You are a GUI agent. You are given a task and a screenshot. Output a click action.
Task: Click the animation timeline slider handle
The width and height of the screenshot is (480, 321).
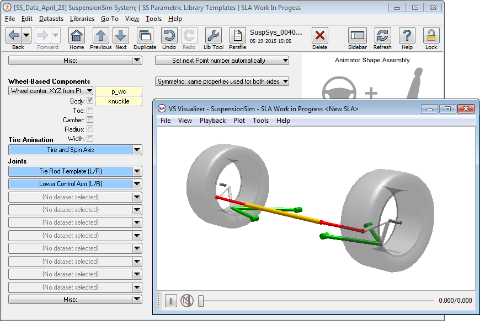point(201,301)
